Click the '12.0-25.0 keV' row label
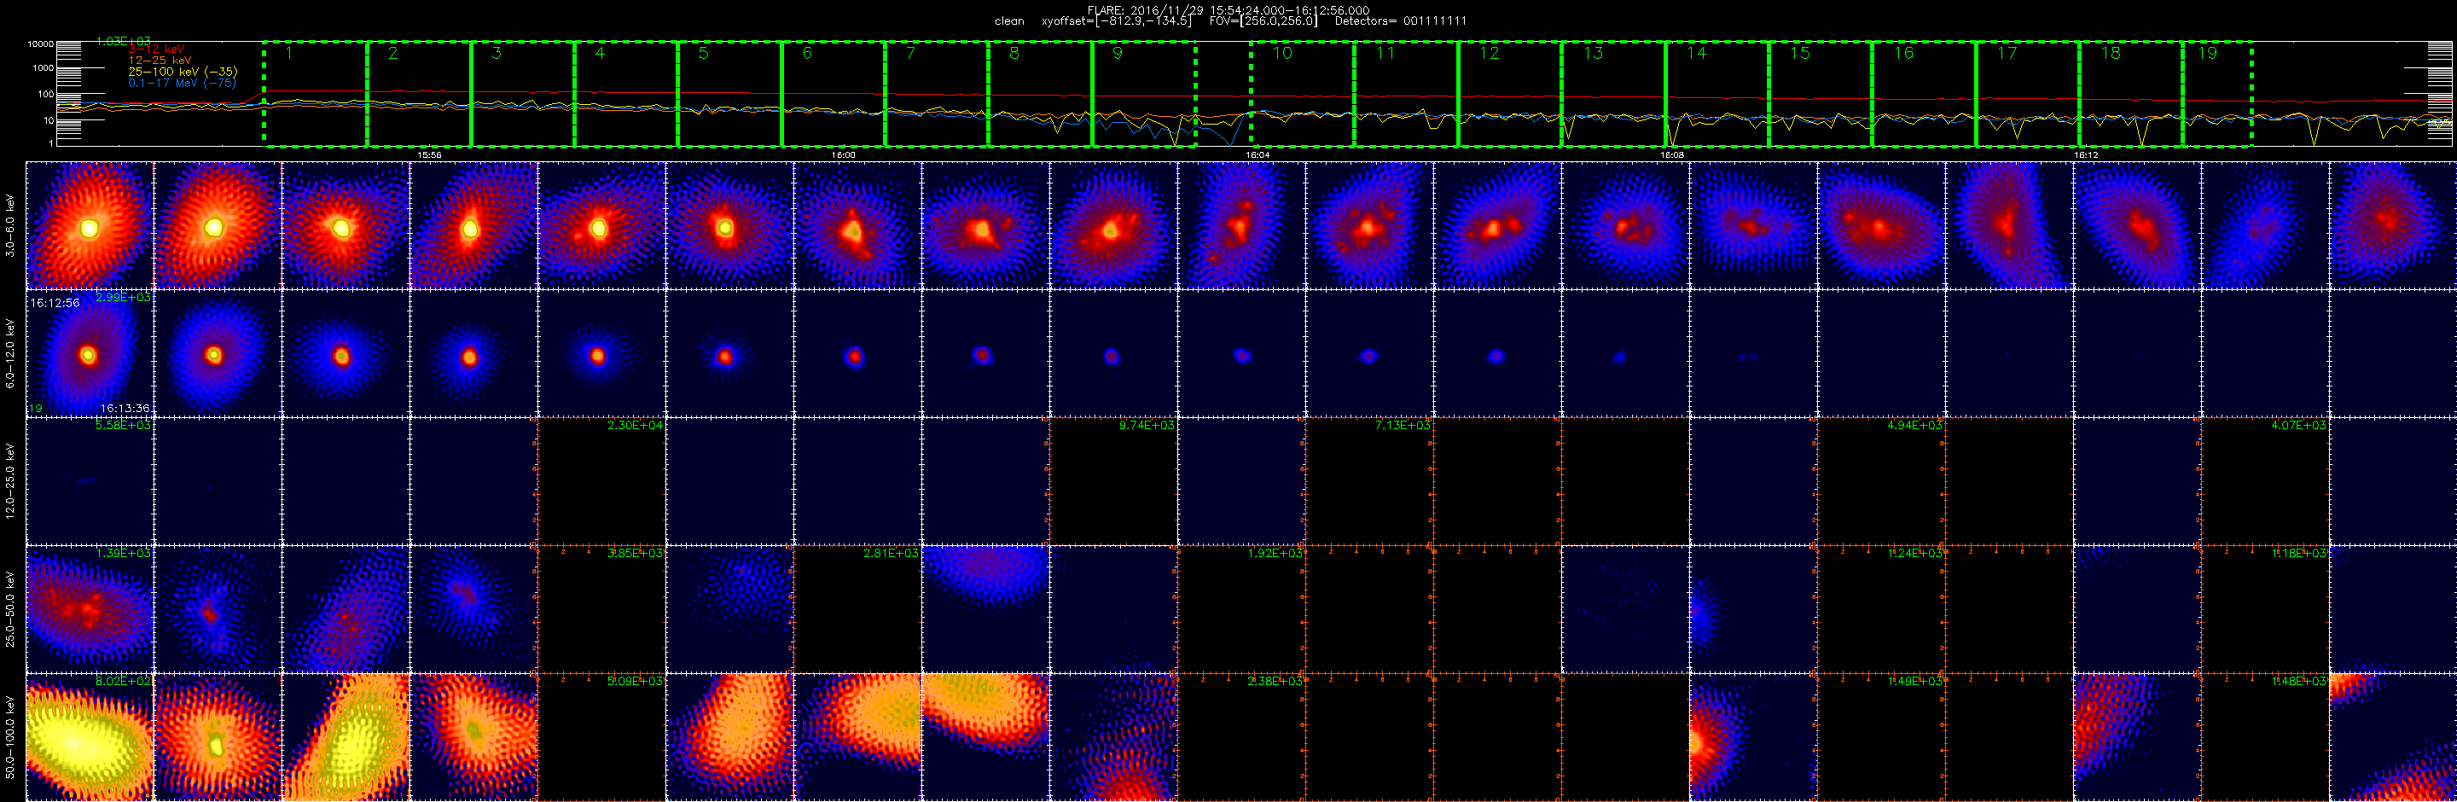 [x=10, y=480]
